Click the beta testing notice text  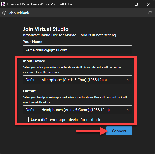tap(70, 35)
